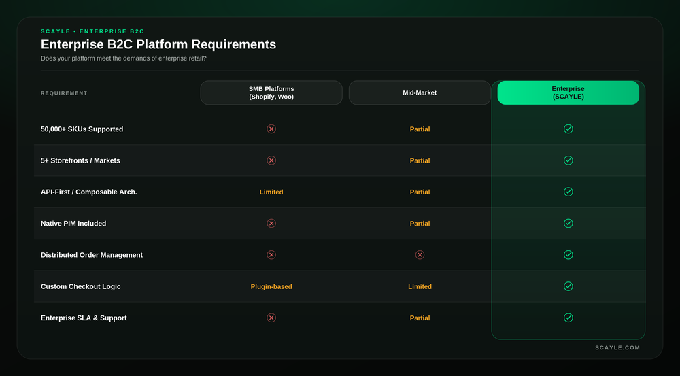Open the SCAYLE.COM footer link
This screenshot has width=680, height=376.
(x=617, y=348)
